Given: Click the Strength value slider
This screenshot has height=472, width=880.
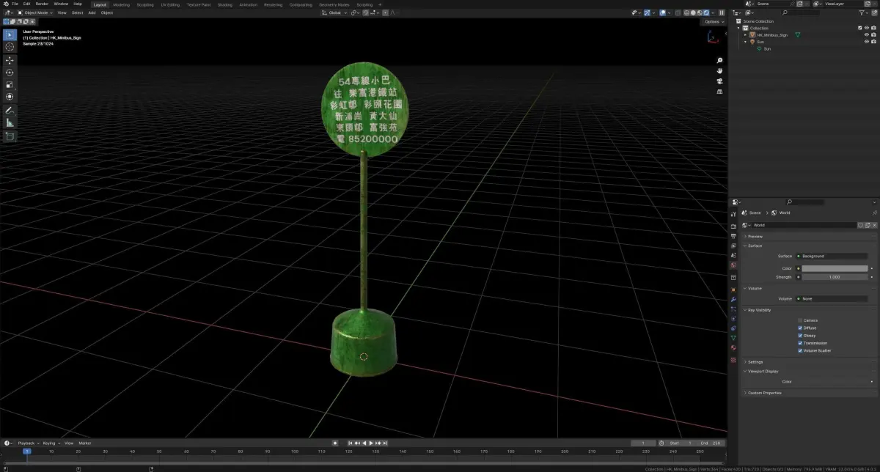Looking at the screenshot, I should point(835,277).
